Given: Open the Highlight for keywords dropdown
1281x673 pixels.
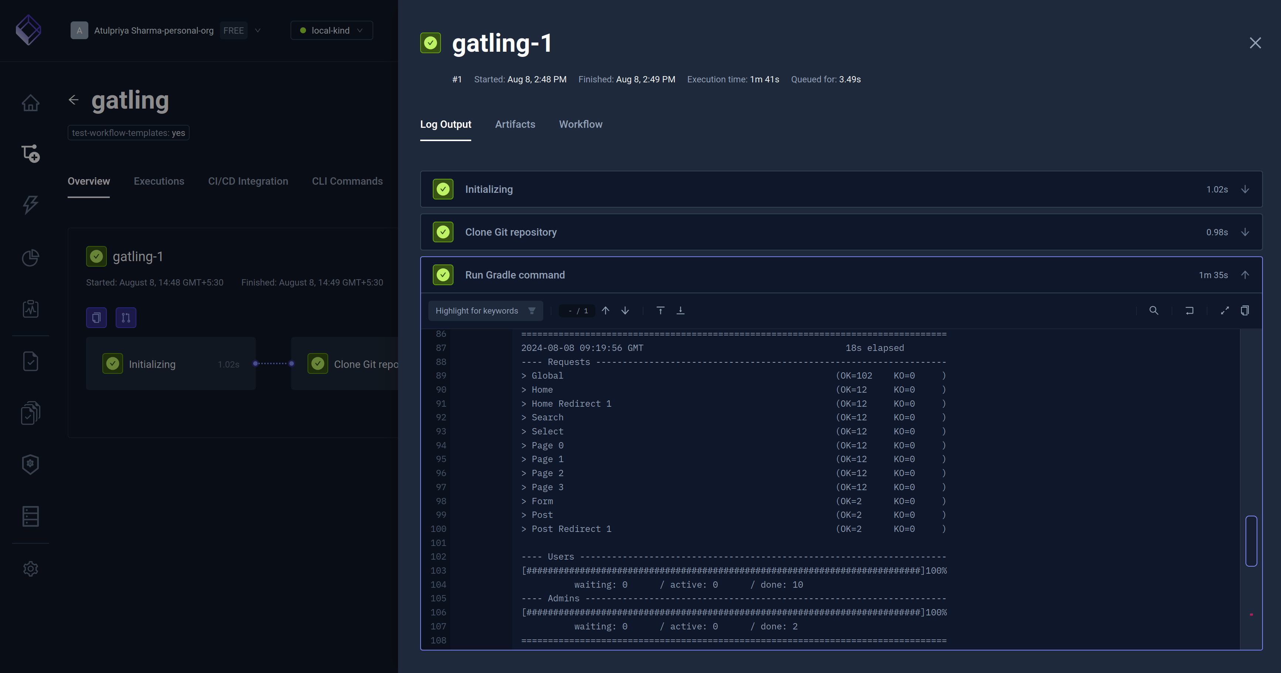Looking at the screenshot, I should (x=485, y=310).
